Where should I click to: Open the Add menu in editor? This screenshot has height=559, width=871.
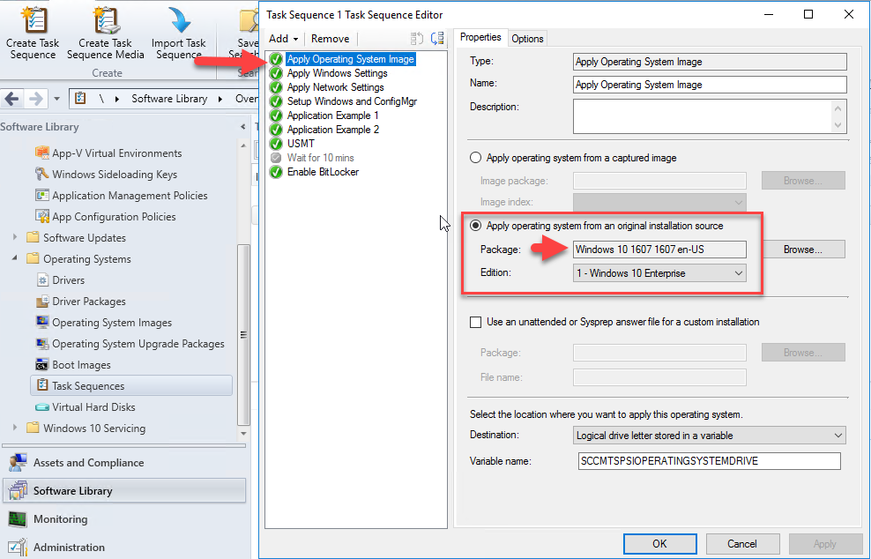tap(284, 39)
